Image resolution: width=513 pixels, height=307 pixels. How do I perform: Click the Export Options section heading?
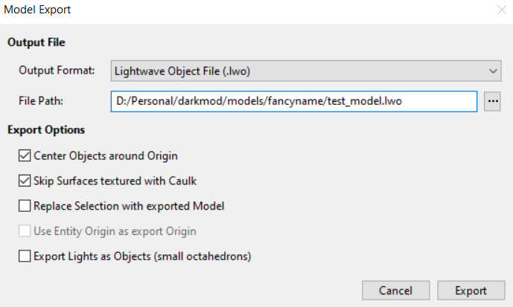pyautogui.click(x=46, y=130)
